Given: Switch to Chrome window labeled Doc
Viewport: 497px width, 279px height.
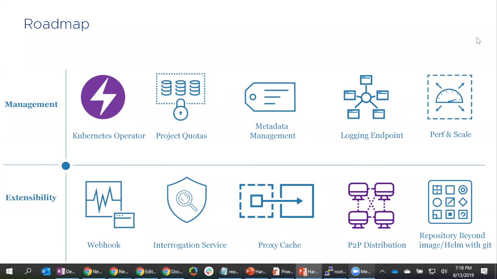Looking at the screenshot, I should [172, 271].
